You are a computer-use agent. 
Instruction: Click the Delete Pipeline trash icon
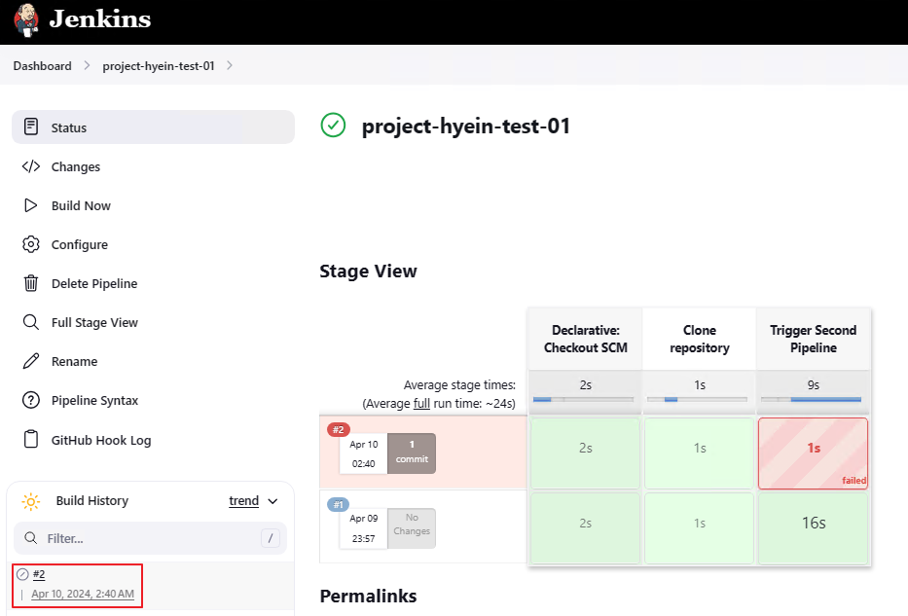coord(31,283)
